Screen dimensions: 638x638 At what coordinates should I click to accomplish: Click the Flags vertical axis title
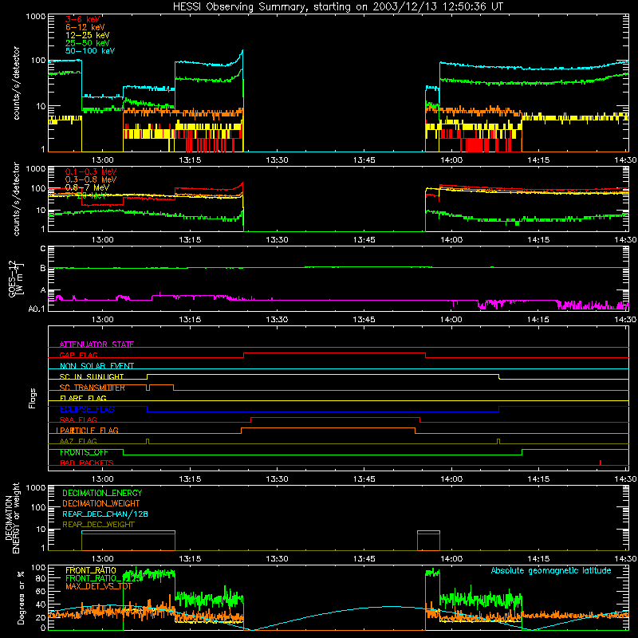coord(33,398)
